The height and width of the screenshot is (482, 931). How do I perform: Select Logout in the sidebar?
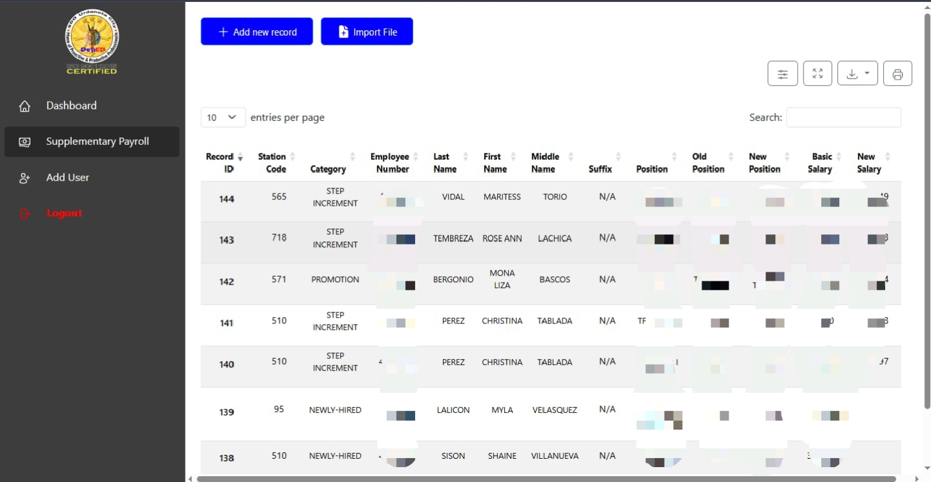[92, 214]
